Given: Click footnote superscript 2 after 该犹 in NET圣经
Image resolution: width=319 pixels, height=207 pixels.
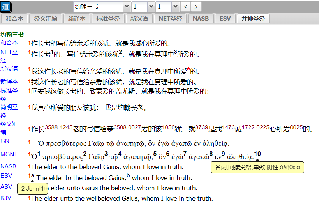Looking at the screenshot, I should pos(121,52).
